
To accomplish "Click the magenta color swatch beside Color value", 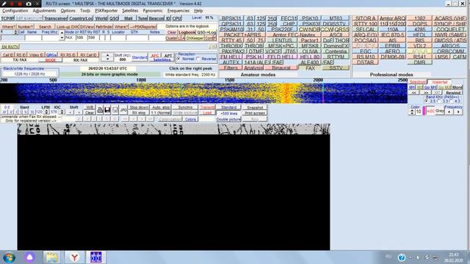I will coord(424,111).
